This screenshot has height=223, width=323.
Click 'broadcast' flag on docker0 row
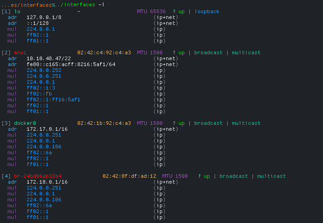[x=208, y=123]
